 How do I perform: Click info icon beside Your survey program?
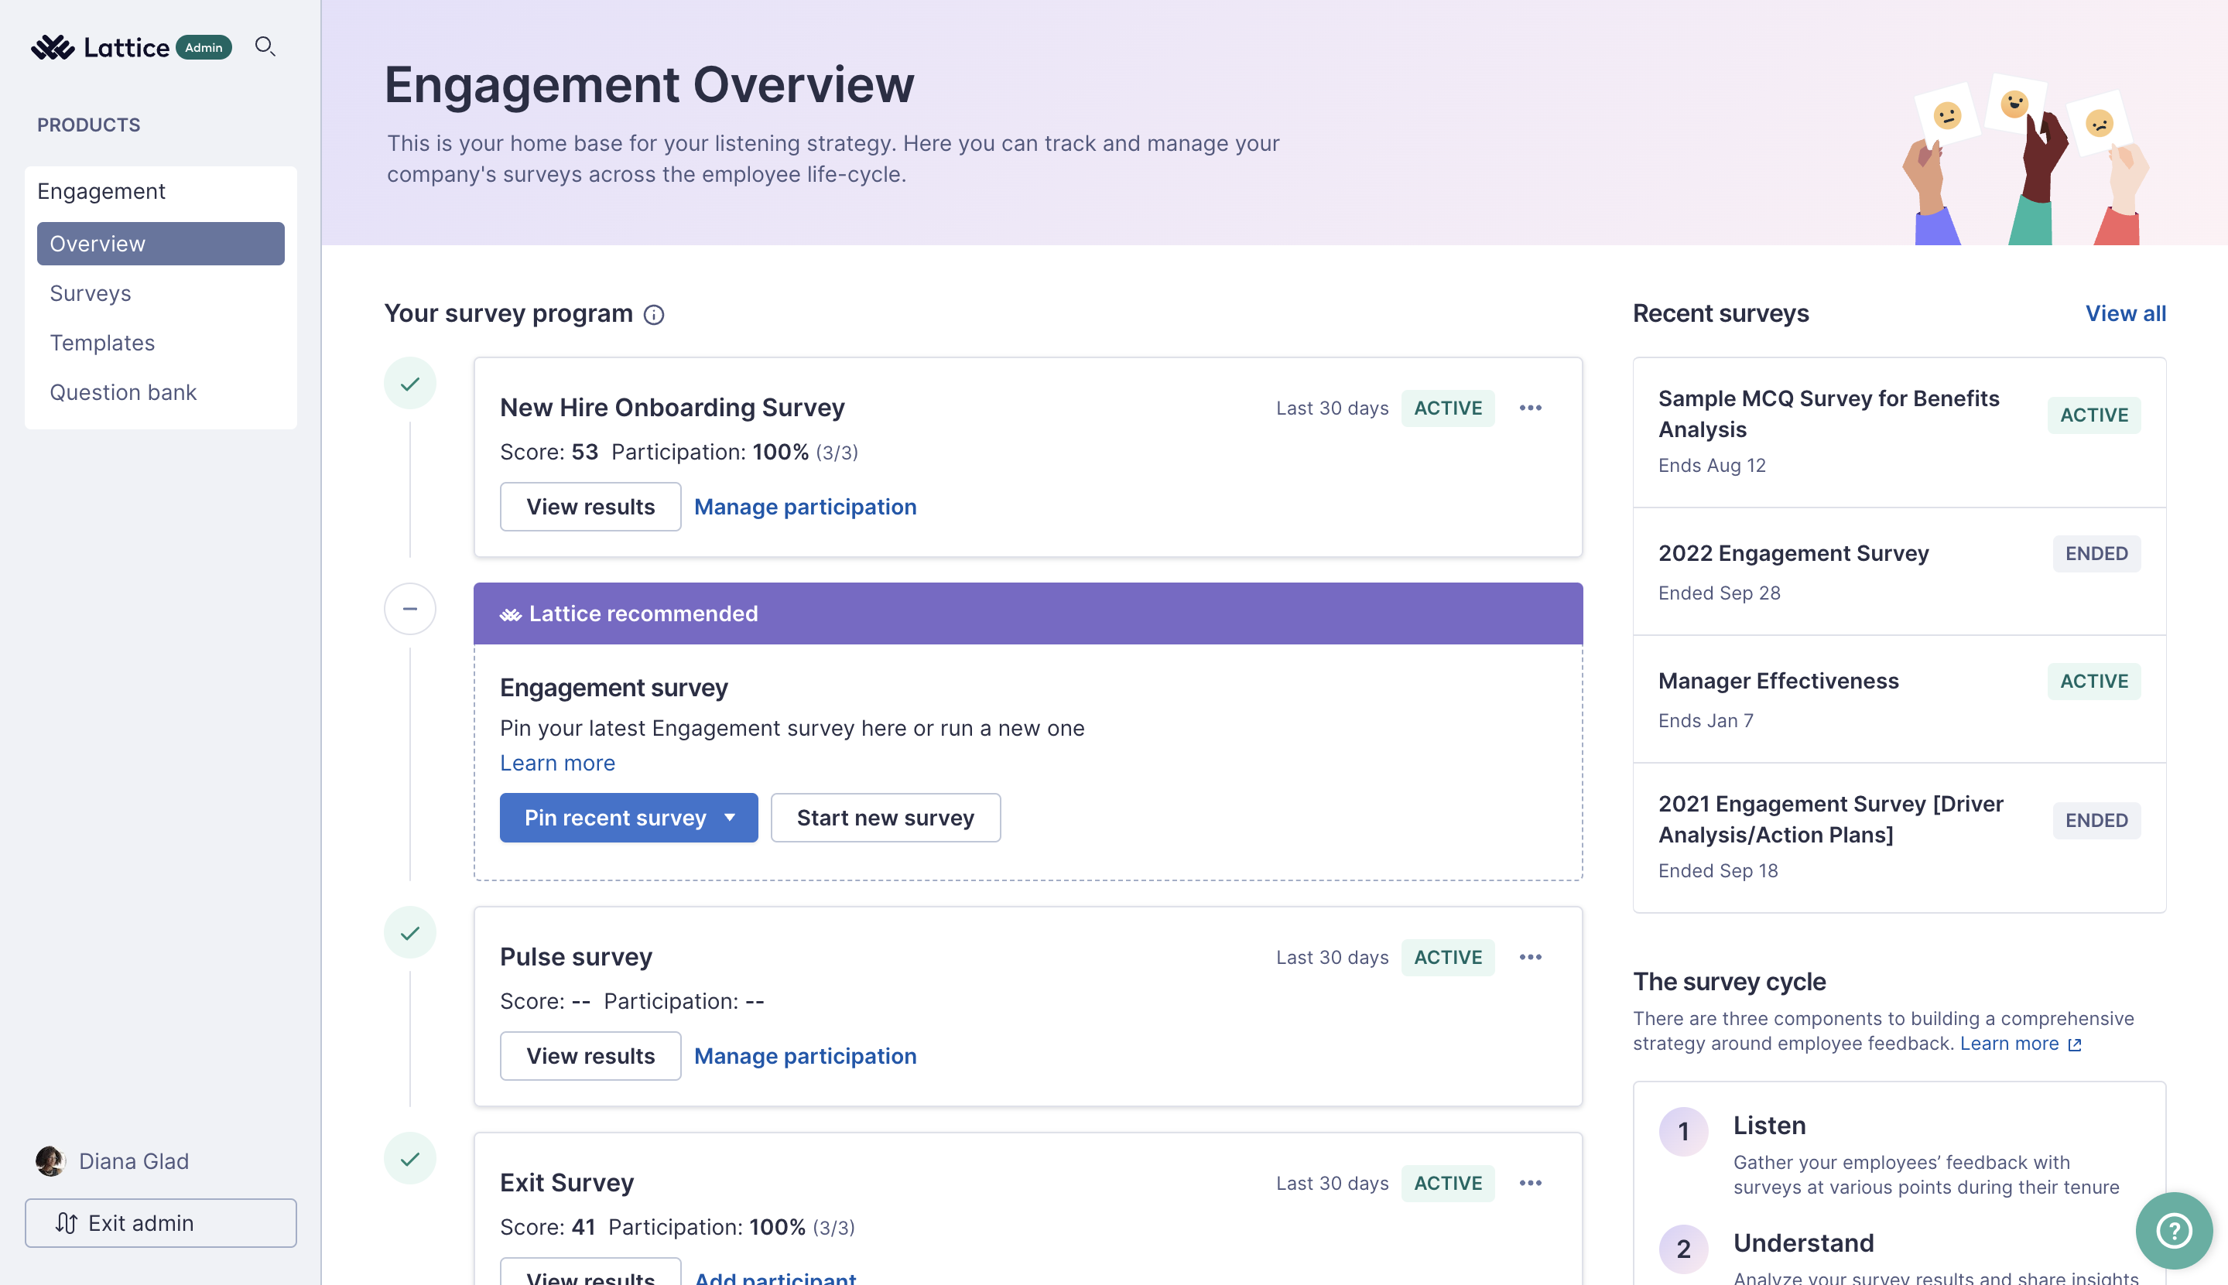point(653,315)
